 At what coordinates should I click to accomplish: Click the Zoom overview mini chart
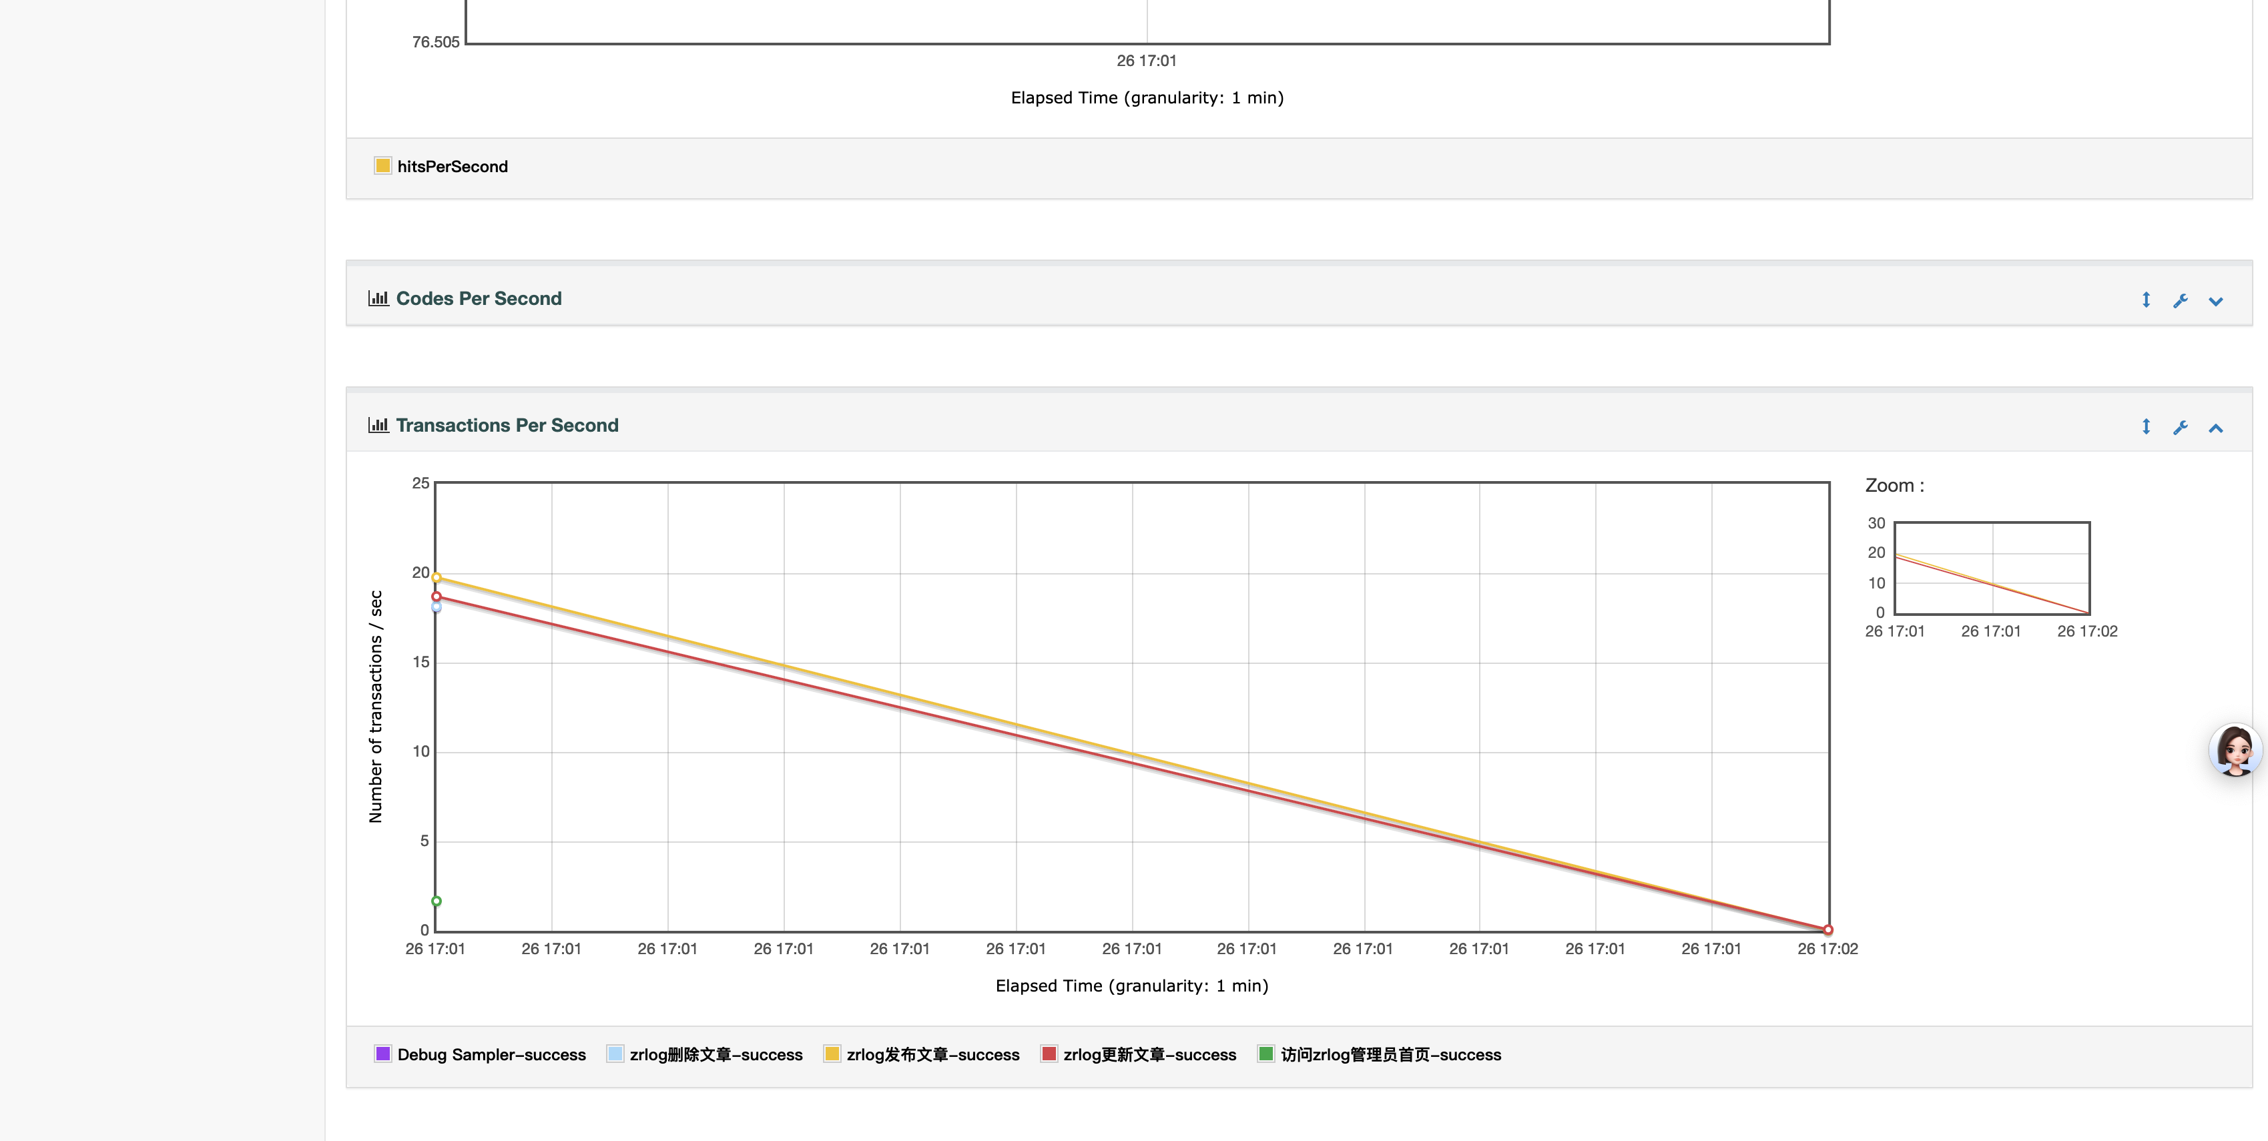coord(1992,568)
